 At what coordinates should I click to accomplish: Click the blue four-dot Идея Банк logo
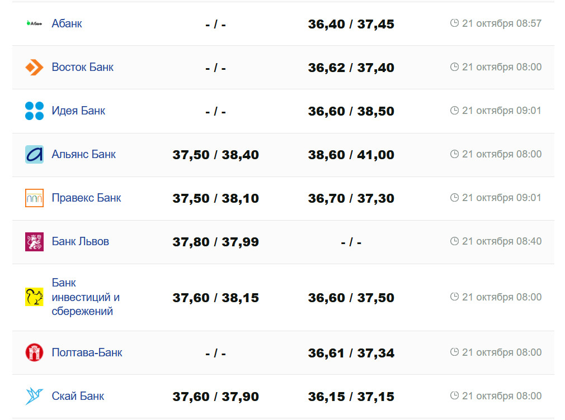(x=34, y=111)
